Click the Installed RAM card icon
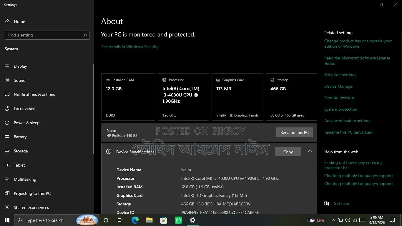 pyautogui.click(x=108, y=80)
